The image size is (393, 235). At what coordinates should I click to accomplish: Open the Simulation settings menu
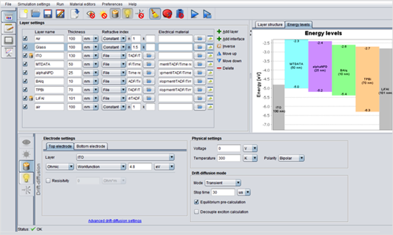point(34,5)
